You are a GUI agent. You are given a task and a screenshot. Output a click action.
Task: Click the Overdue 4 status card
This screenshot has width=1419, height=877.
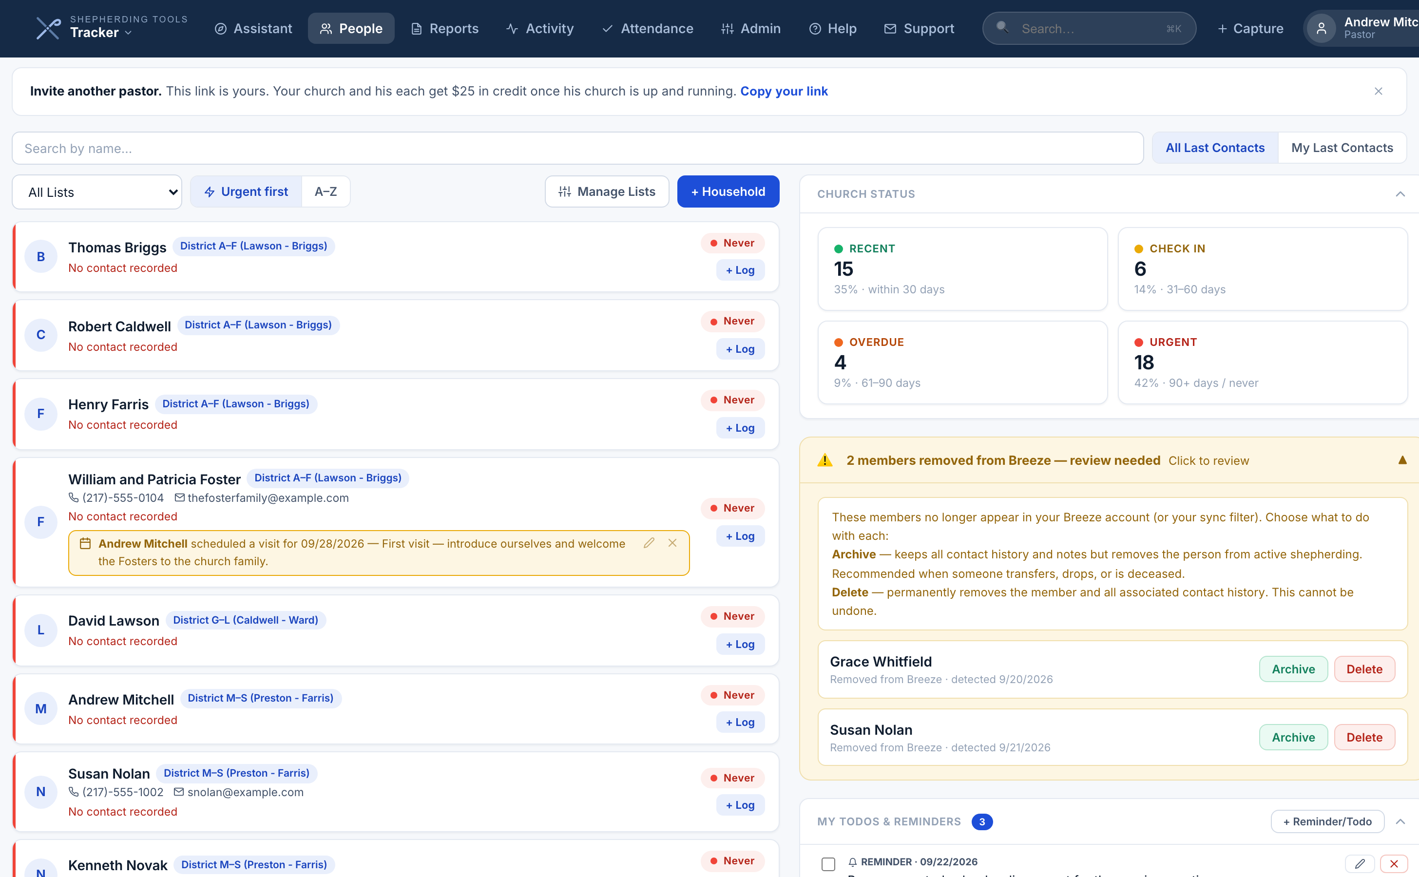[962, 362]
